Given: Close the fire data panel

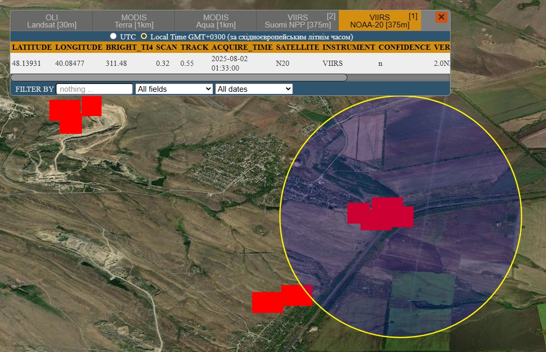Looking at the screenshot, I should [441, 17].
